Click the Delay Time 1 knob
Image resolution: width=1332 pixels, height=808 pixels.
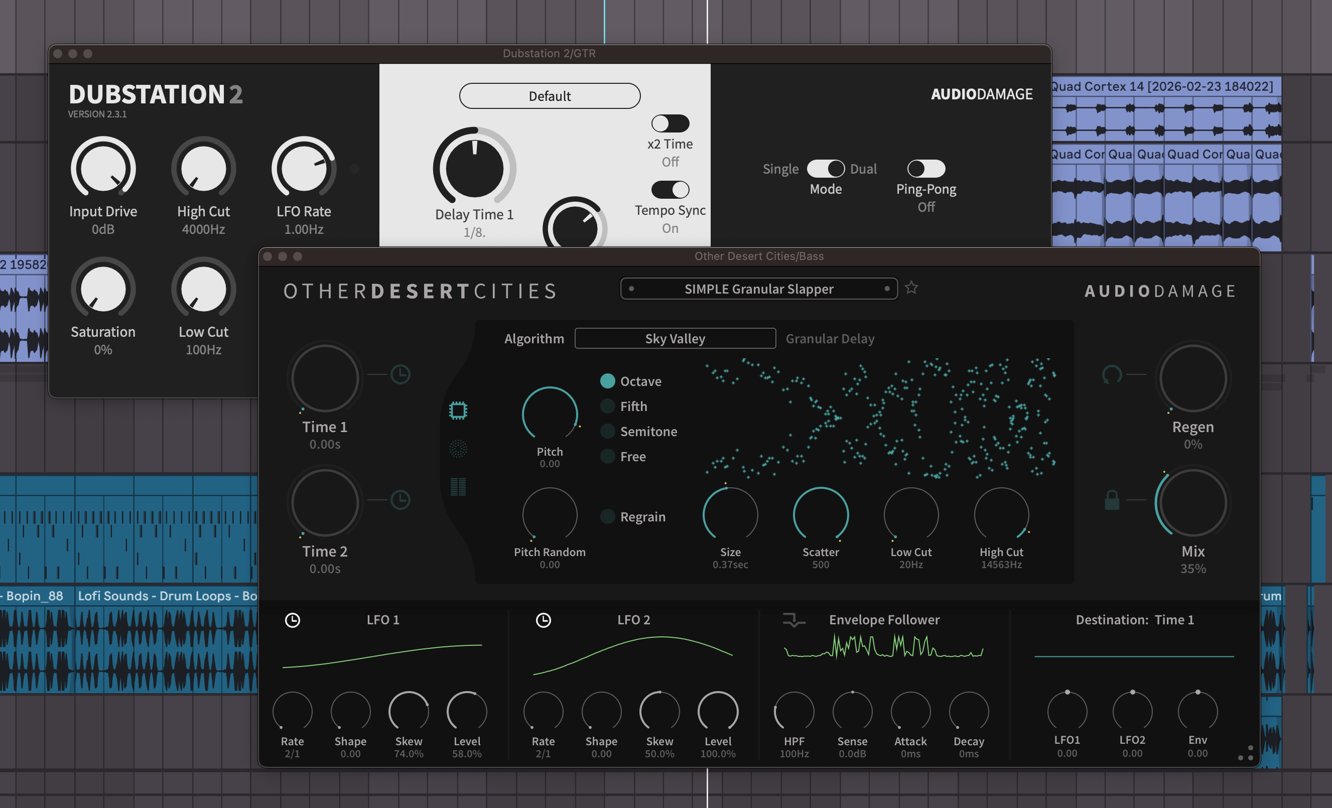[474, 168]
